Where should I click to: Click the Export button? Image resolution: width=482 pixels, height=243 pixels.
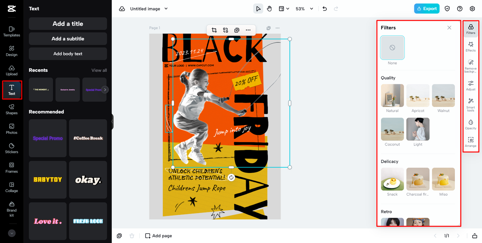point(427,9)
